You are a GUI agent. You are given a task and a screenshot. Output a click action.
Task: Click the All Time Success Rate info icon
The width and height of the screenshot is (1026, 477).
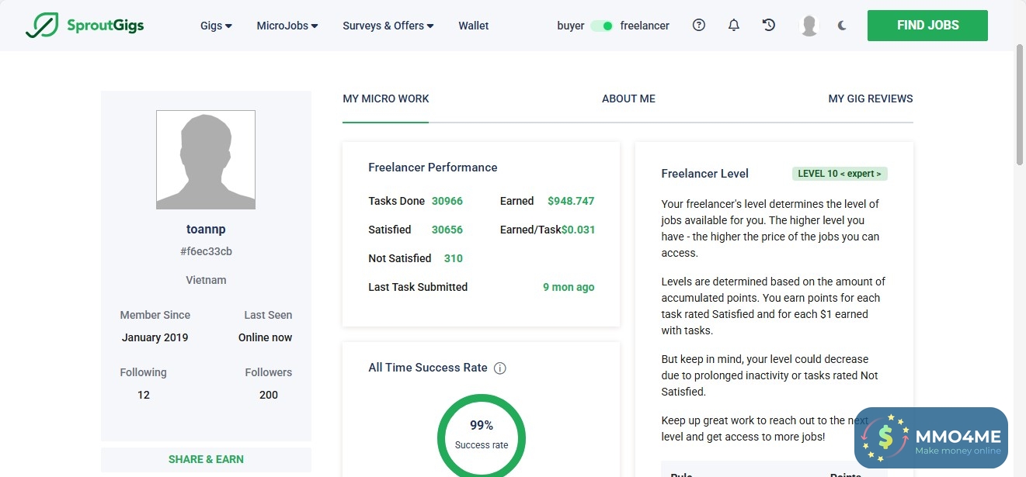pyautogui.click(x=500, y=368)
